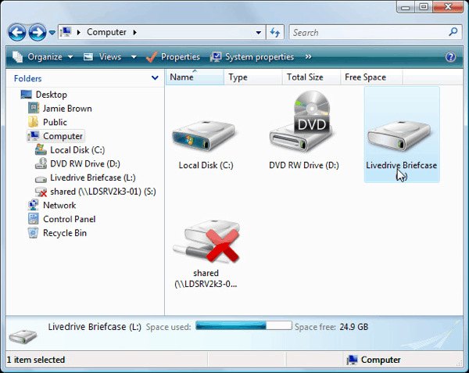Open Help with the question mark icon
Screen dimensions: 469x373
450,57
